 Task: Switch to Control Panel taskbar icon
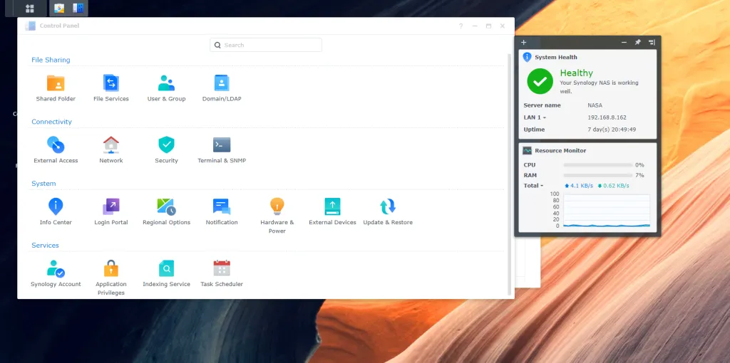[x=78, y=9]
